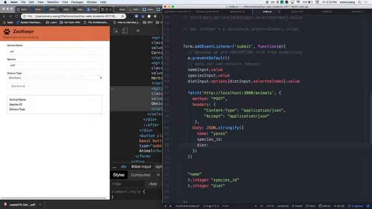
Task: Click the diet: line in the editor
Action: point(202,145)
